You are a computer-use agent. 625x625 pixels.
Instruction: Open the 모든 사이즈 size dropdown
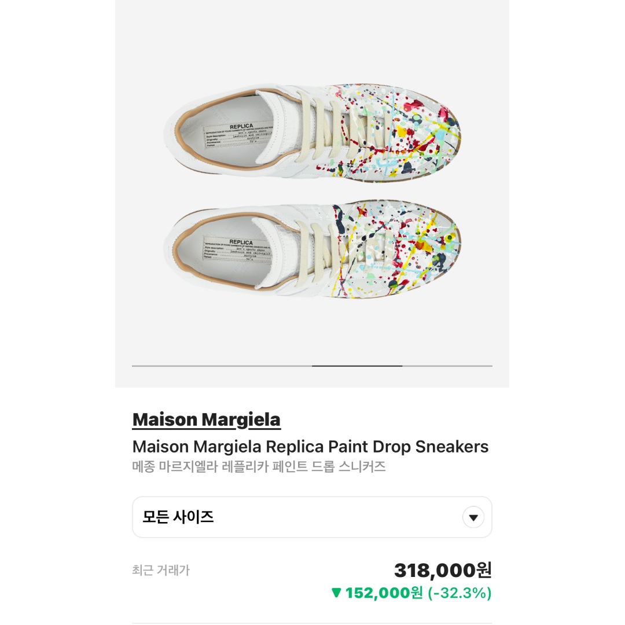point(312,517)
